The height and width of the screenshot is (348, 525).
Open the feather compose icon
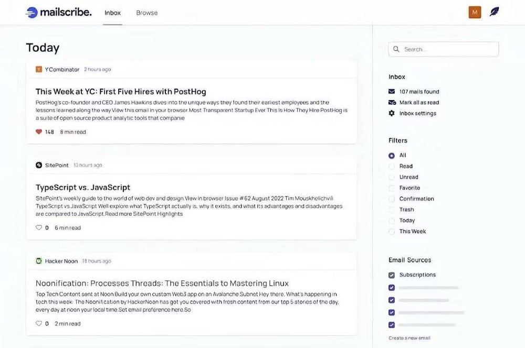click(494, 12)
